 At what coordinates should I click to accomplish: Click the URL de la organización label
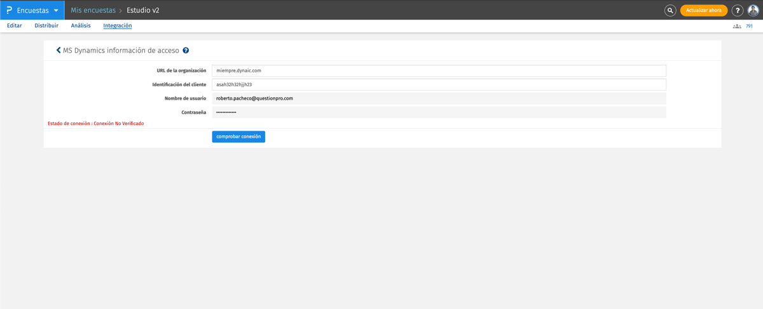[x=181, y=70]
